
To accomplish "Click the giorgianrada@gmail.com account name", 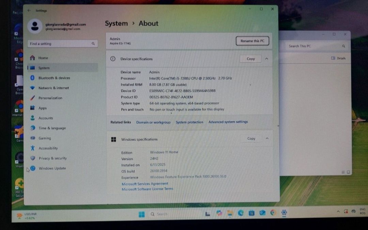I will [65, 24].
